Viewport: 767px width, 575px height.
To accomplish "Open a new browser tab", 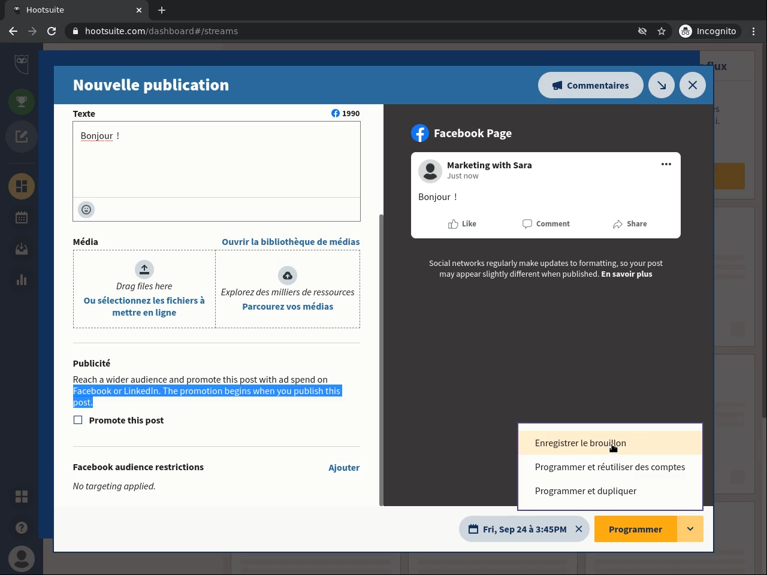I will (162, 10).
